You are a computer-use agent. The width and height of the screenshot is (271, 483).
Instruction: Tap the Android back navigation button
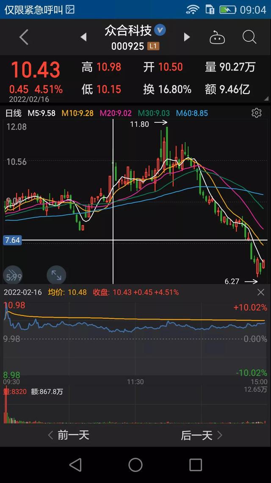[75, 464]
